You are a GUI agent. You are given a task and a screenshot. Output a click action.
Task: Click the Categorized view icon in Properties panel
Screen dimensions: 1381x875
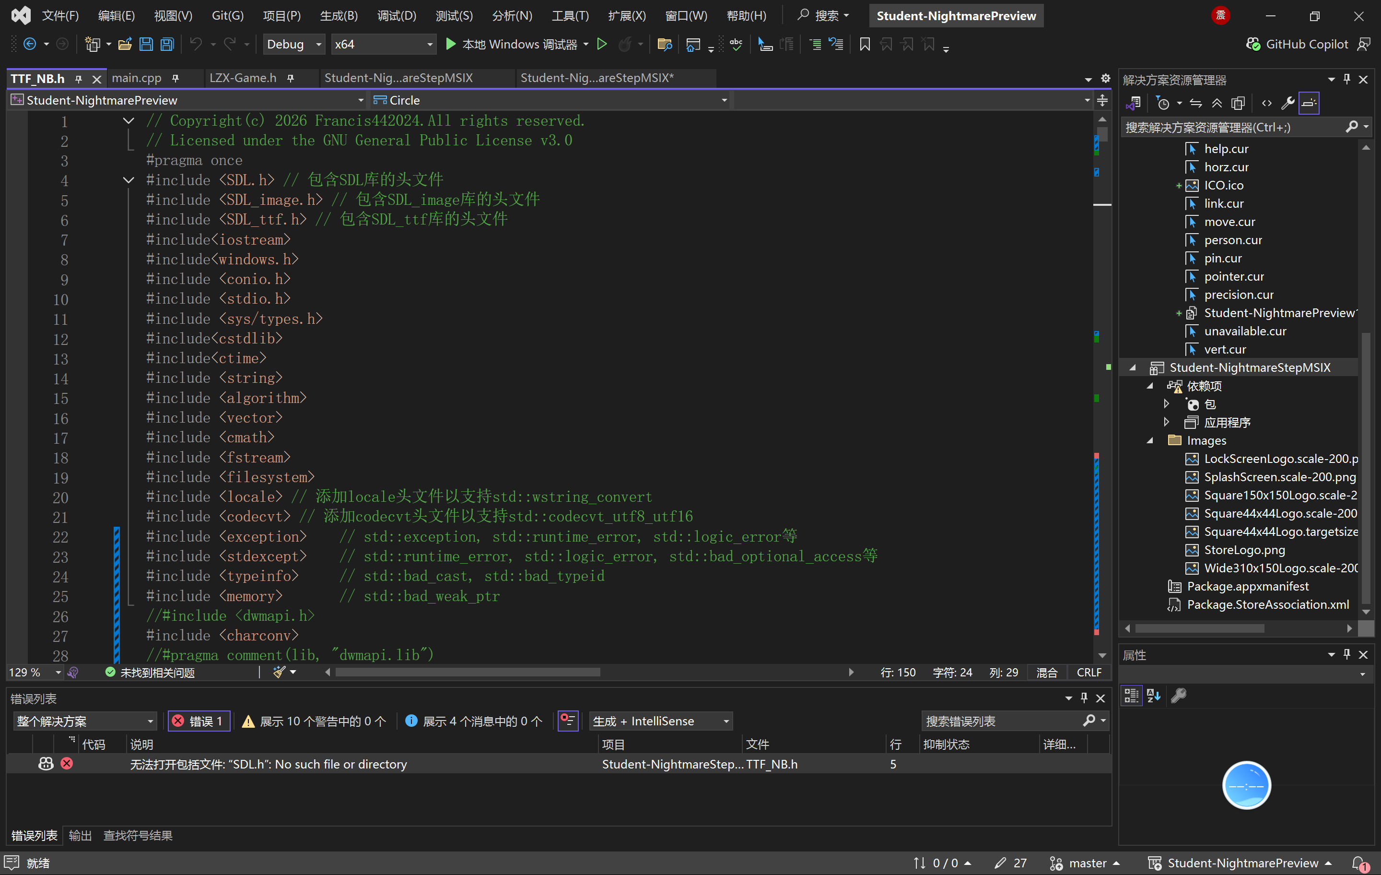[1131, 696]
